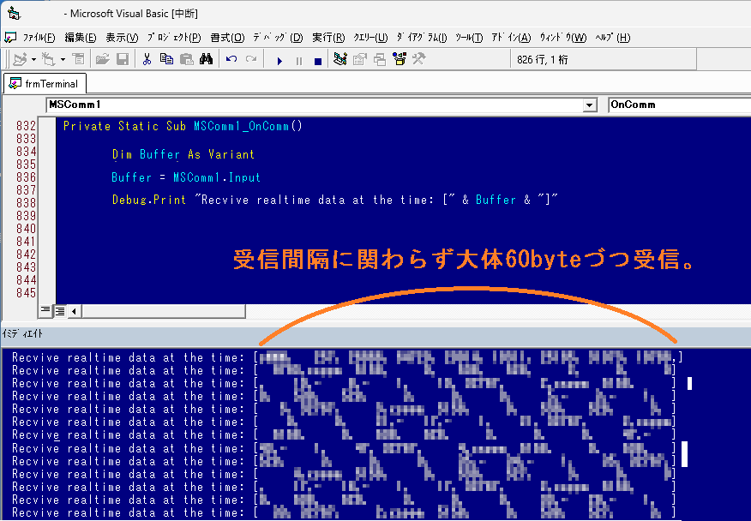
Task: Stop execution with the End square icon
Action: tap(317, 60)
